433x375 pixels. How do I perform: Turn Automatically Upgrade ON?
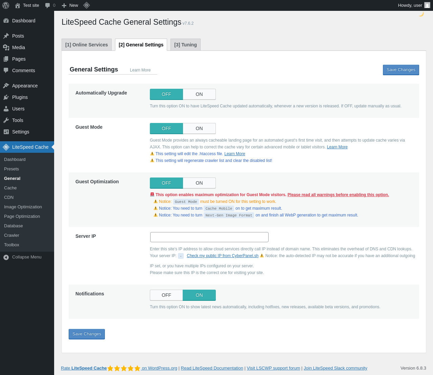coord(199,95)
